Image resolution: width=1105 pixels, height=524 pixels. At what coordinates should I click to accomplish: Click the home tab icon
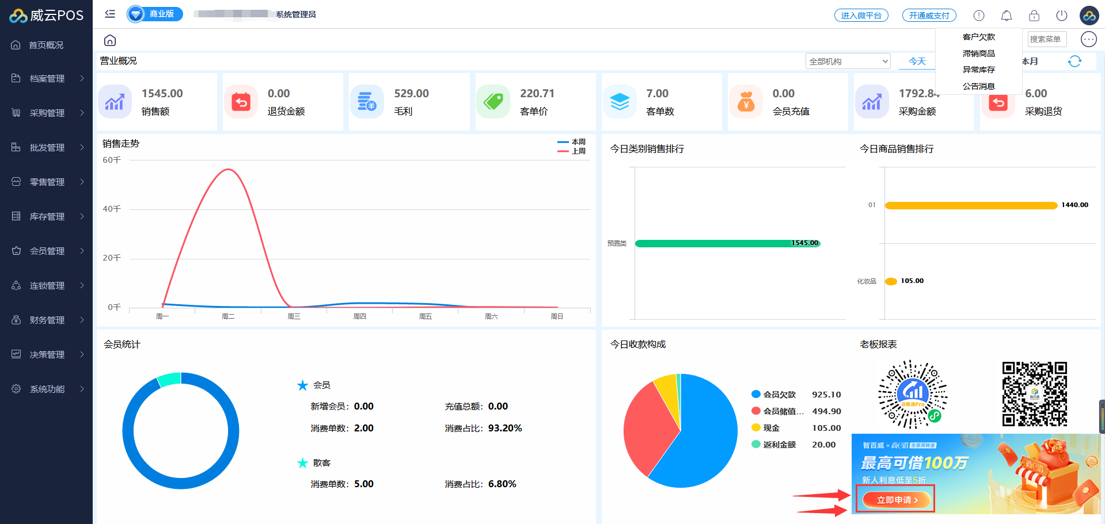(x=110, y=40)
